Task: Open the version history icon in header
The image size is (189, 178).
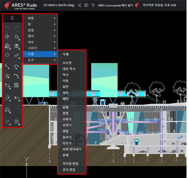Action: [x=93, y=5]
